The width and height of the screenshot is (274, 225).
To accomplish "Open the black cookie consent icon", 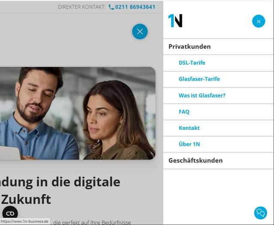I will 10,213.
